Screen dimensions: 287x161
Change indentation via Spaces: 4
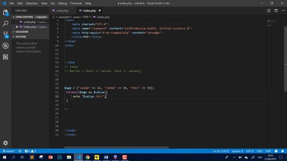(x=237, y=151)
